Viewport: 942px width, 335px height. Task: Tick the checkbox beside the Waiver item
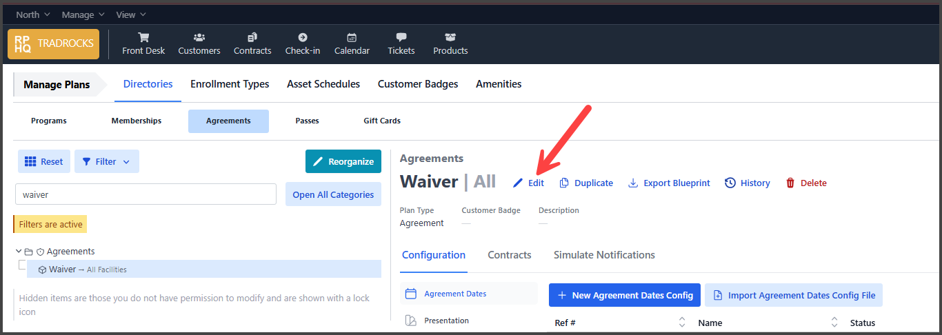tap(23, 265)
